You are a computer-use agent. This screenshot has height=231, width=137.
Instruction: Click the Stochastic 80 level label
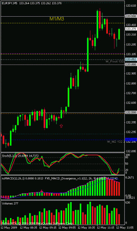tap(127, 157)
